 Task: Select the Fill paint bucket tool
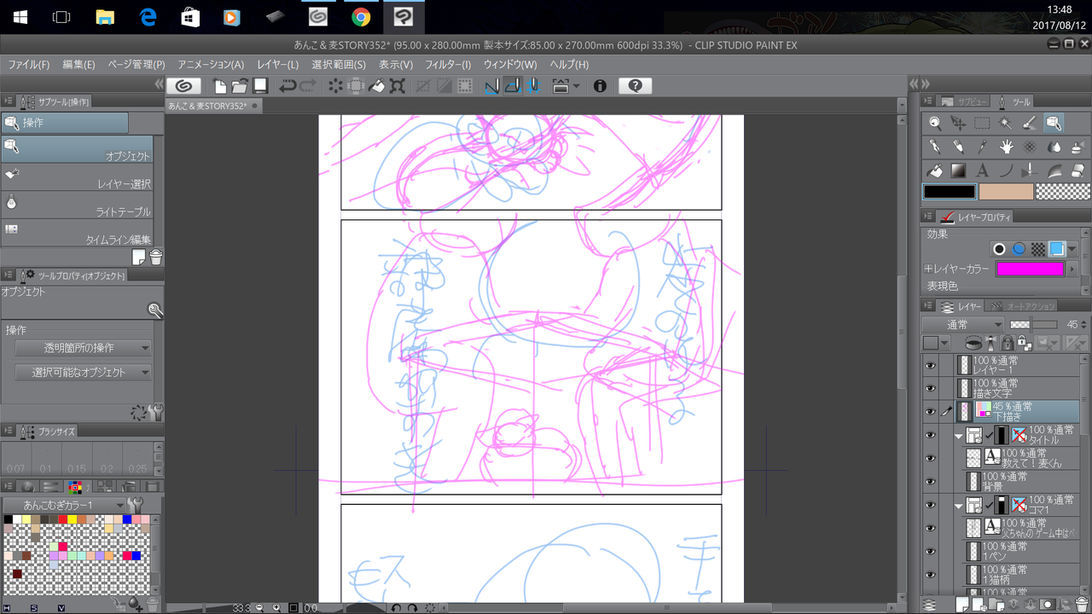point(936,171)
